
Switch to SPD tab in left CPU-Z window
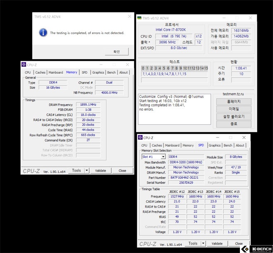tap(85, 72)
